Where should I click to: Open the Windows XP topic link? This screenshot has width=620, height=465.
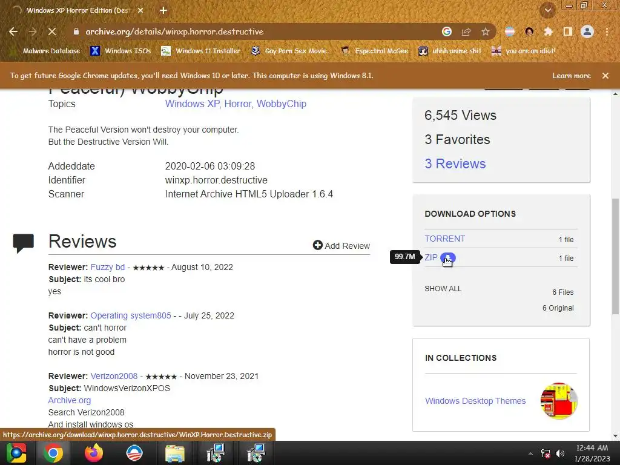point(192,104)
